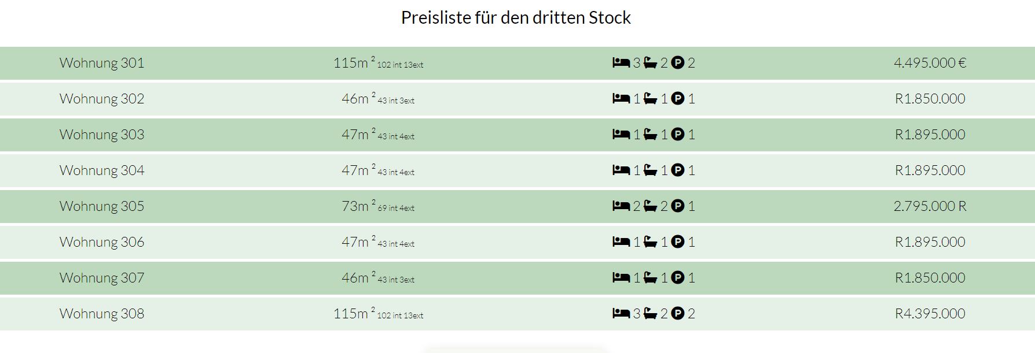Click the parking icon in Wohnung 303 row
The height and width of the screenshot is (353, 1035).
(x=677, y=134)
